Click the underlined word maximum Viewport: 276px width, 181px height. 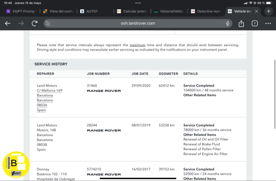137,45
